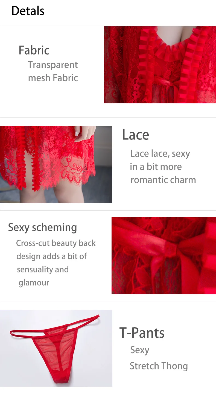Click the 'Fabric' section title
This screenshot has width=216, height=393.
click(x=34, y=50)
